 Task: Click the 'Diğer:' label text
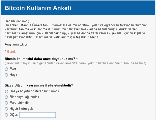(14, 115)
